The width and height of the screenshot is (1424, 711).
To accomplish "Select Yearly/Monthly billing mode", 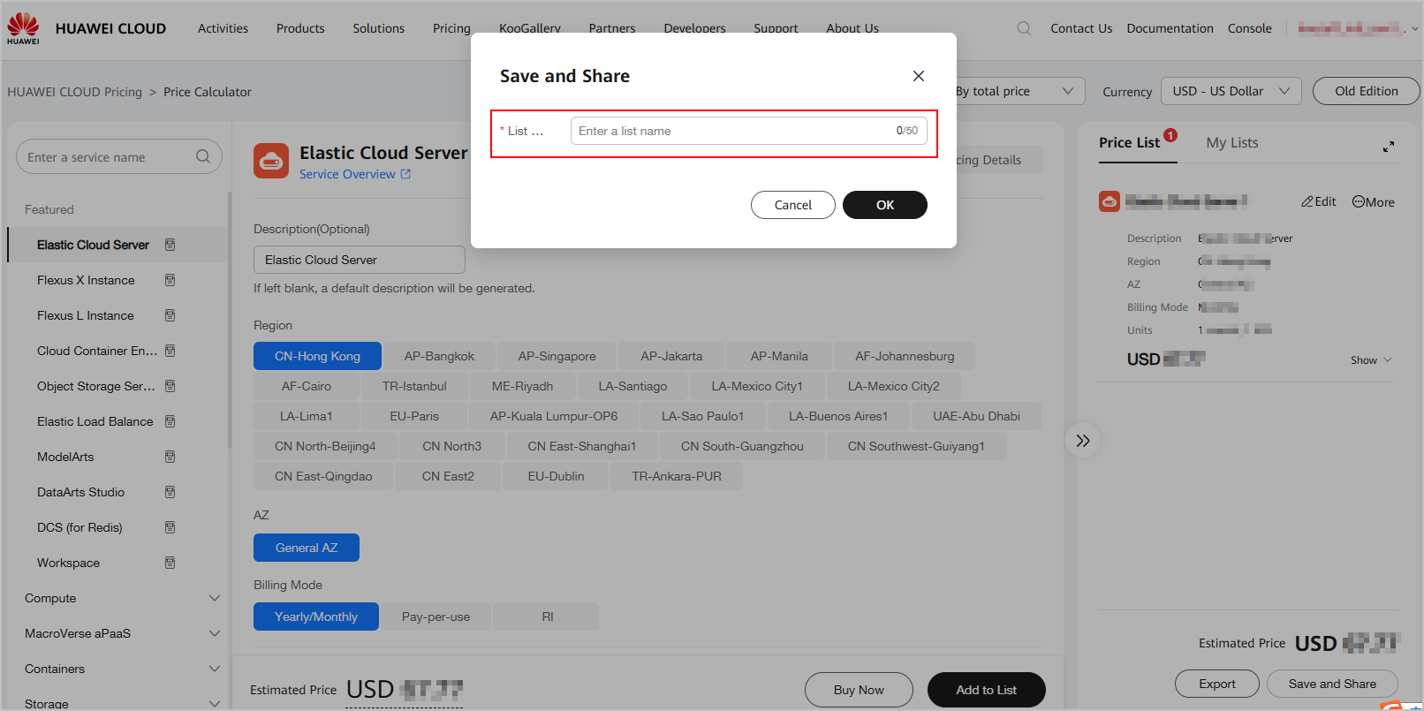I will point(316,616).
